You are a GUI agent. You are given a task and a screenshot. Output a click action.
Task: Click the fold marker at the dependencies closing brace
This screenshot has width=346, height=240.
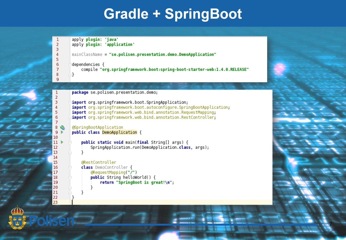[70, 75]
